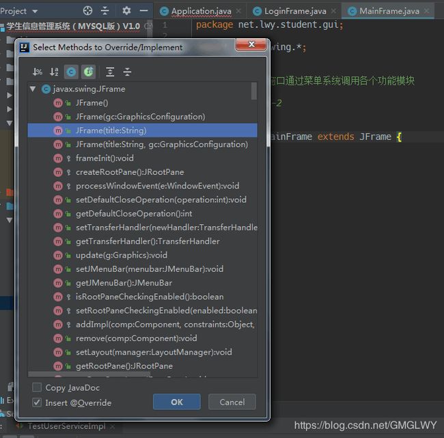Select remove(comp:Component):void method
444x438 pixels.
click(x=143, y=338)
